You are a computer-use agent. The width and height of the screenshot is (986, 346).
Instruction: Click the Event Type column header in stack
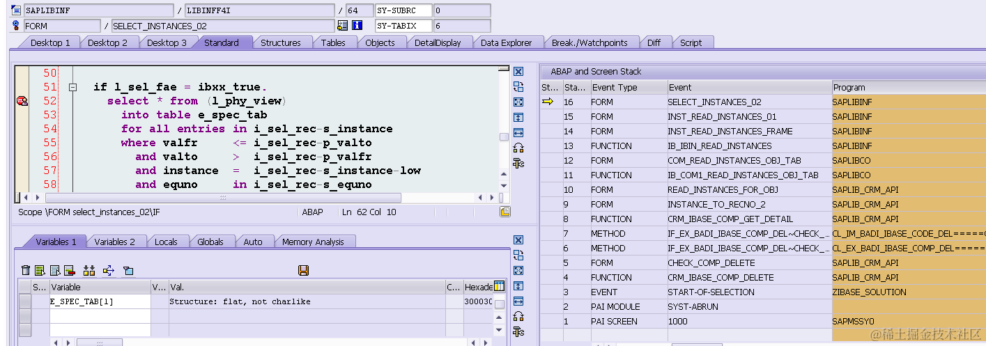pos(628,87)
